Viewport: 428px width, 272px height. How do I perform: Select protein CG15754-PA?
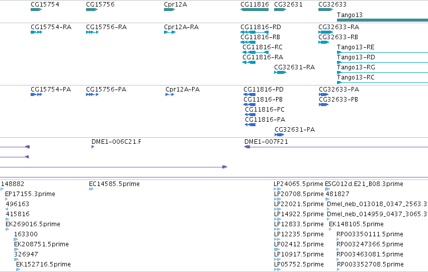(x=36, y=95)
